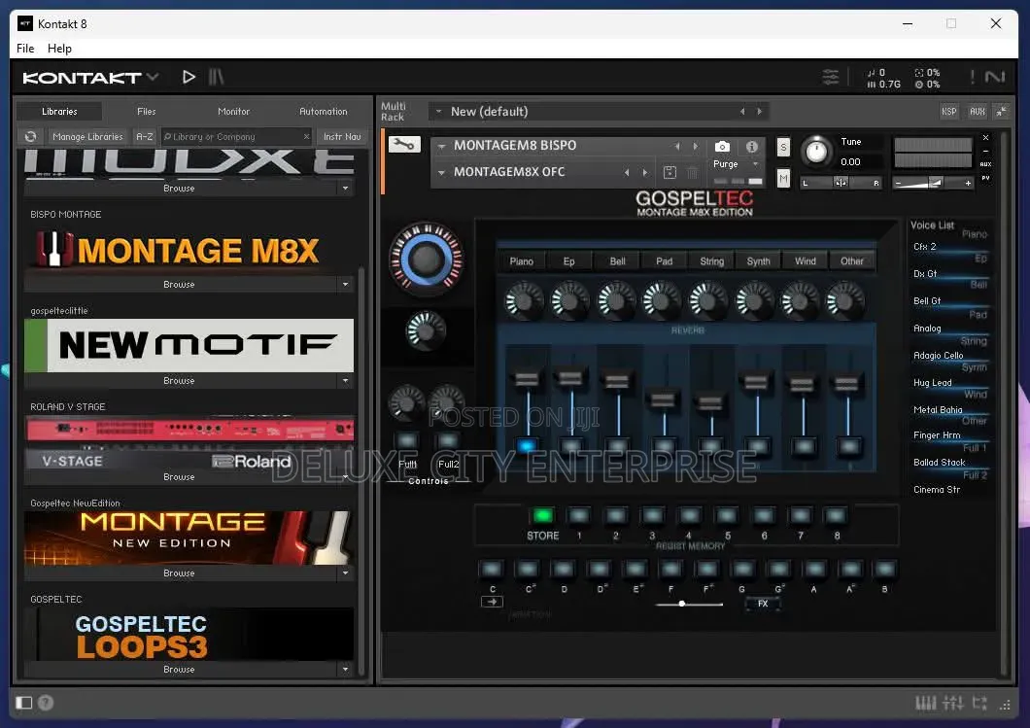
Task: Go to previous multi preset arrow
Action: (x=742, y=112)
